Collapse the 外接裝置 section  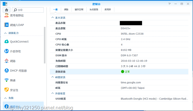coord(52,93)
